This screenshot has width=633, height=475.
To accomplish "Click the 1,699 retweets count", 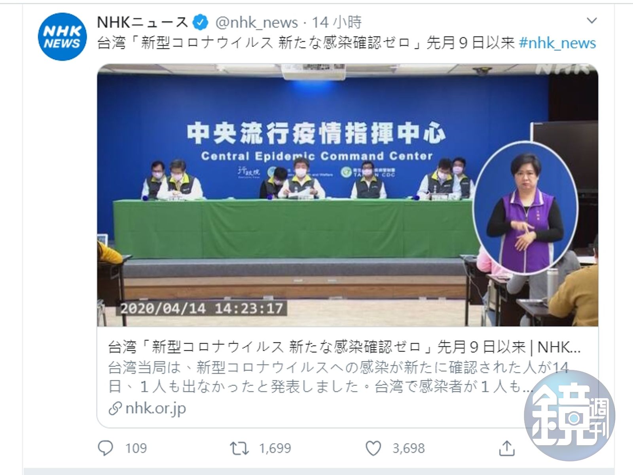I will coord(275,448).
